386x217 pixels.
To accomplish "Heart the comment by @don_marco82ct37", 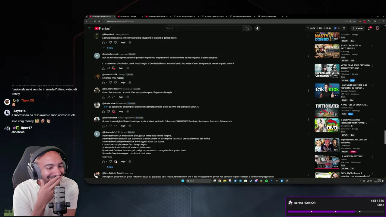I will click(113, 97).
